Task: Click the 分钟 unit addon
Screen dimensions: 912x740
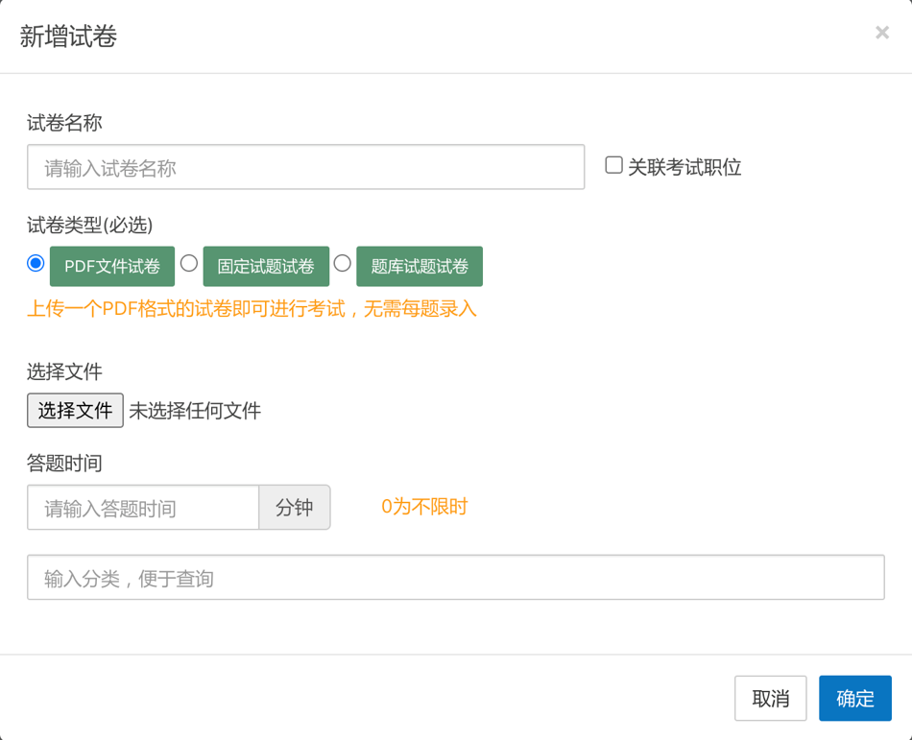Action: click(x=295, y=508)
